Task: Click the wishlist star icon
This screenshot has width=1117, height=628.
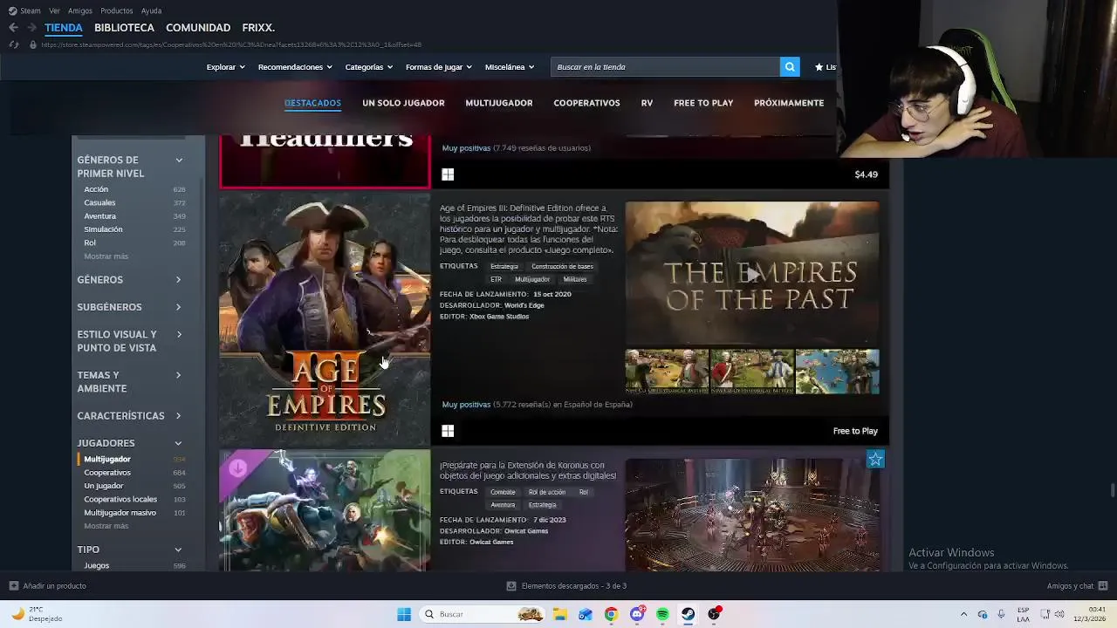Action: 819,67
